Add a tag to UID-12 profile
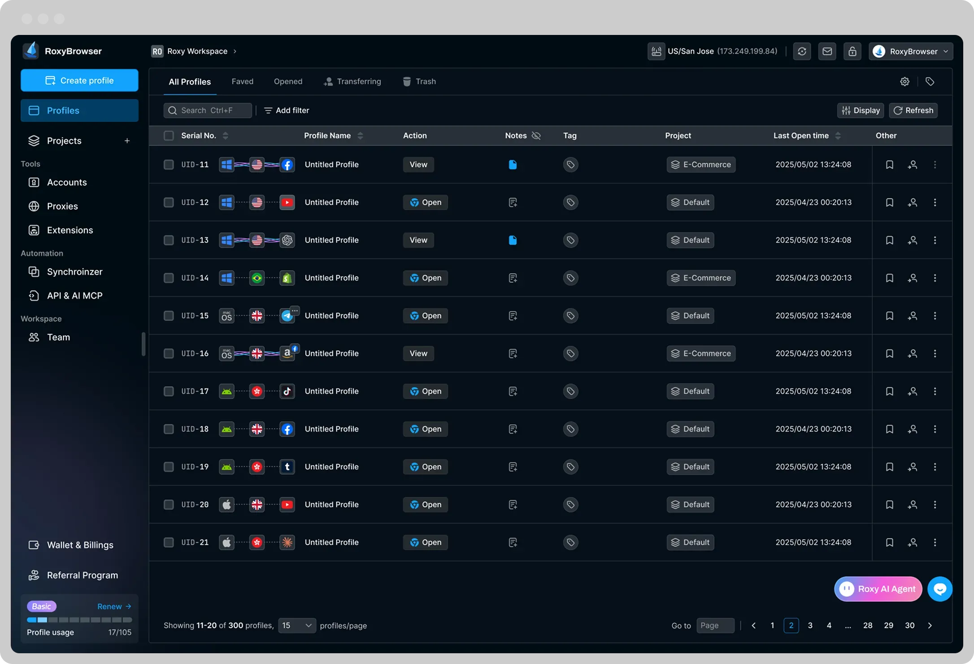This screenshot has height=664, width=974. (570, 203)
